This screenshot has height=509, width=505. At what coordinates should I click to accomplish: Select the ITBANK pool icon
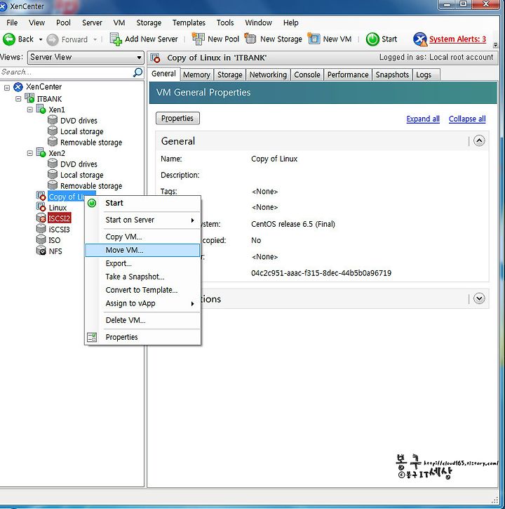click(x=30, y=98)
